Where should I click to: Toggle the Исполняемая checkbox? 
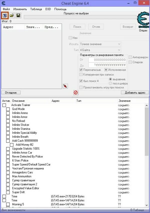point(106,70)
